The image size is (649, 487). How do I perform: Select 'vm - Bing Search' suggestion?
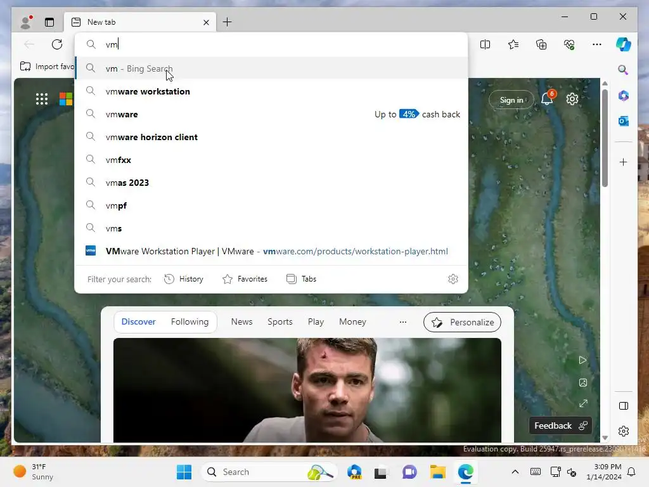pos(271,68)
